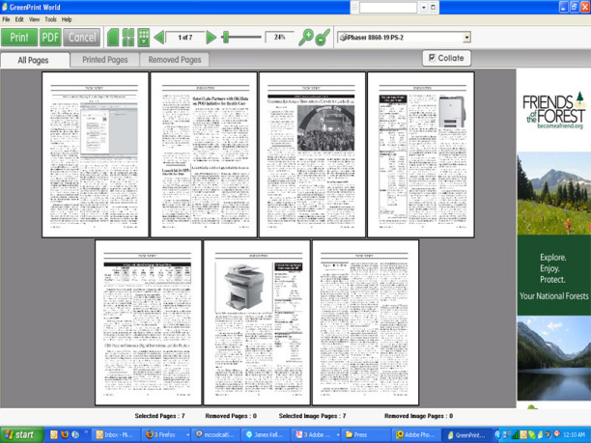The height and width of the screenshot is (443, 591).
Task: Select the first page thumbnail
Action: [x=95, y=154]
